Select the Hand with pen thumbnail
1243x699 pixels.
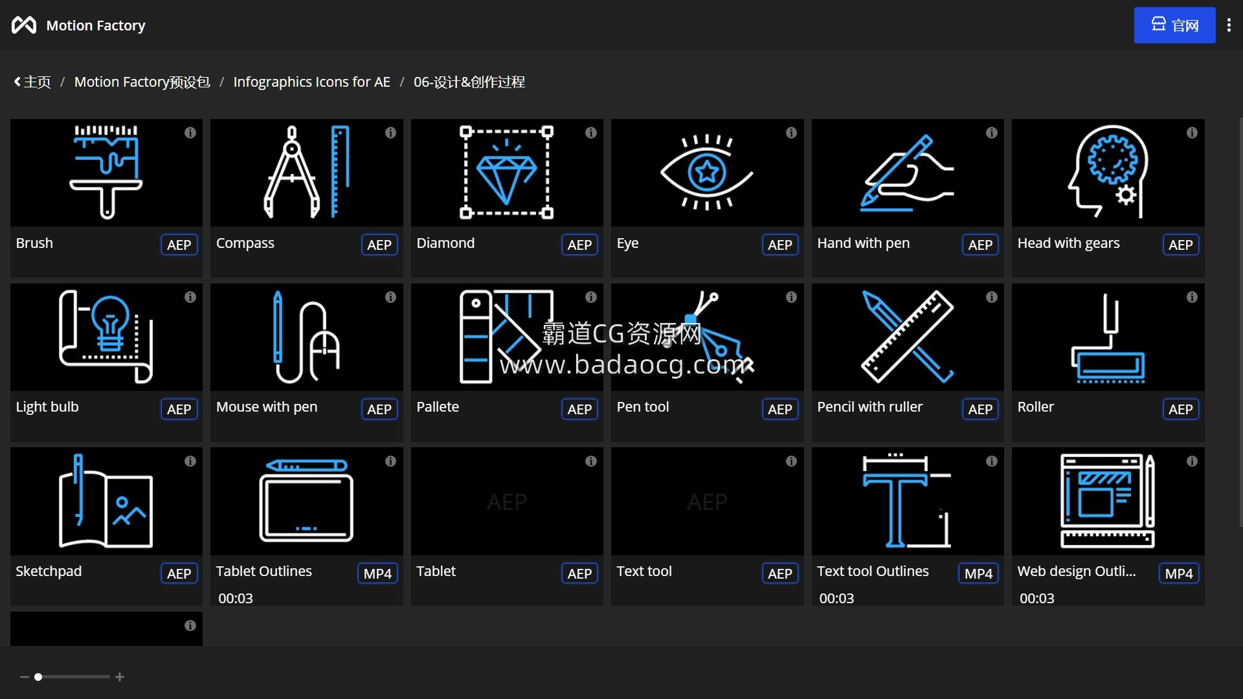coord(908,172)
